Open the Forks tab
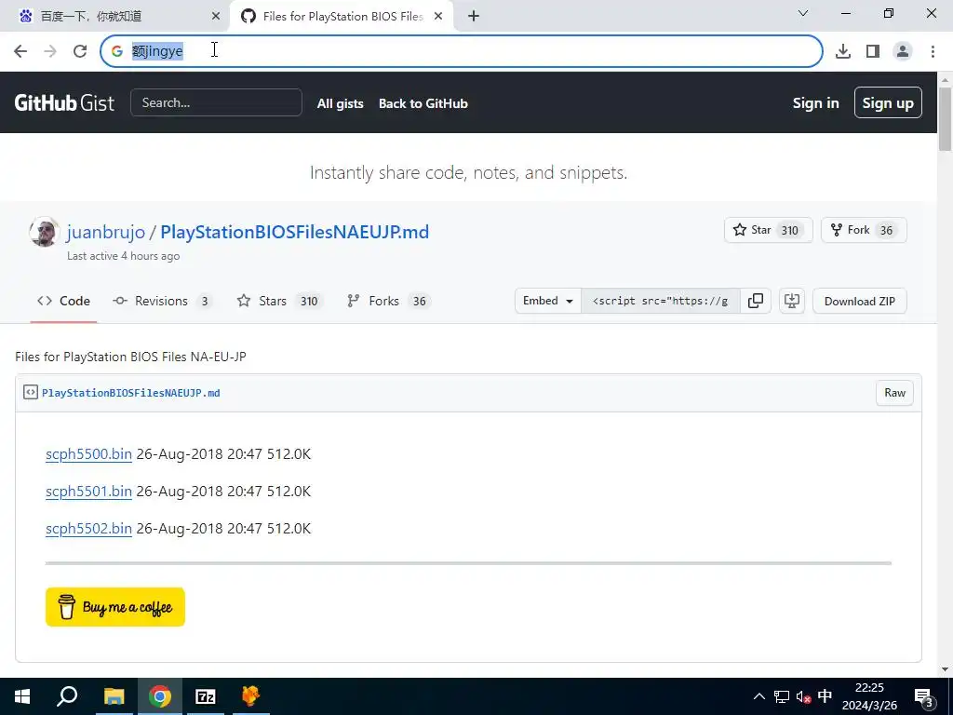Image resolution: width=953 pixels, height=715 pixels. point(388,301)
